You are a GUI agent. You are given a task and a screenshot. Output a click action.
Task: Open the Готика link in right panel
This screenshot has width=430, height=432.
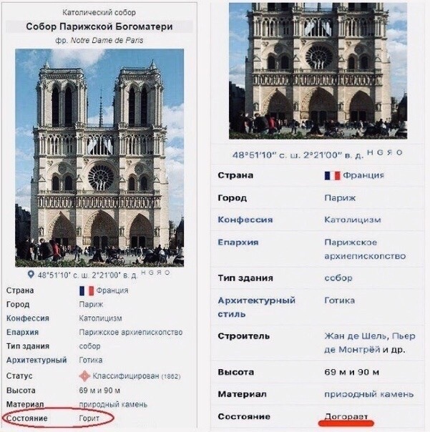[x=340, y=300]
